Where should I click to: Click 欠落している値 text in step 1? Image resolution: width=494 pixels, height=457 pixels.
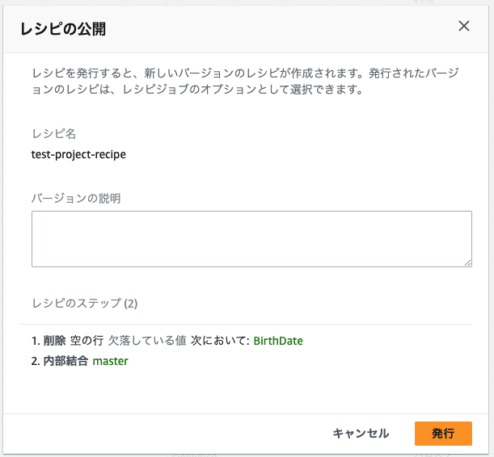147,341
